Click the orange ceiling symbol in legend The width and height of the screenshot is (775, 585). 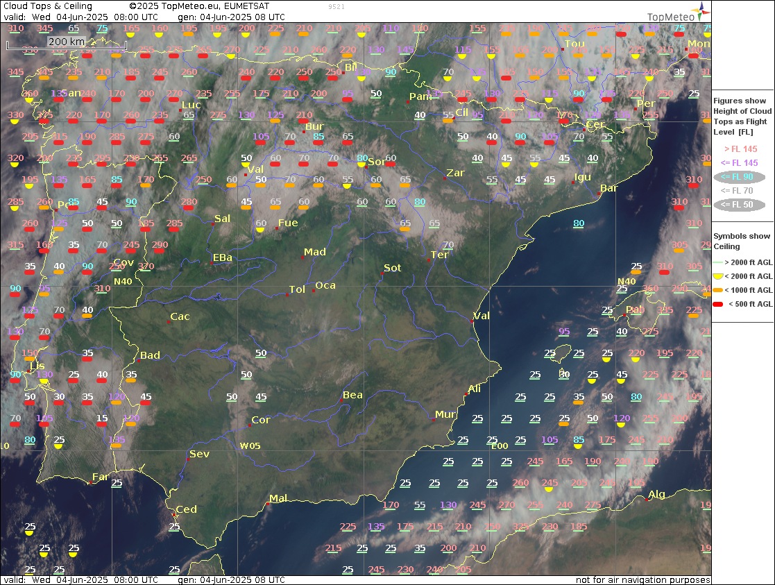717,290
